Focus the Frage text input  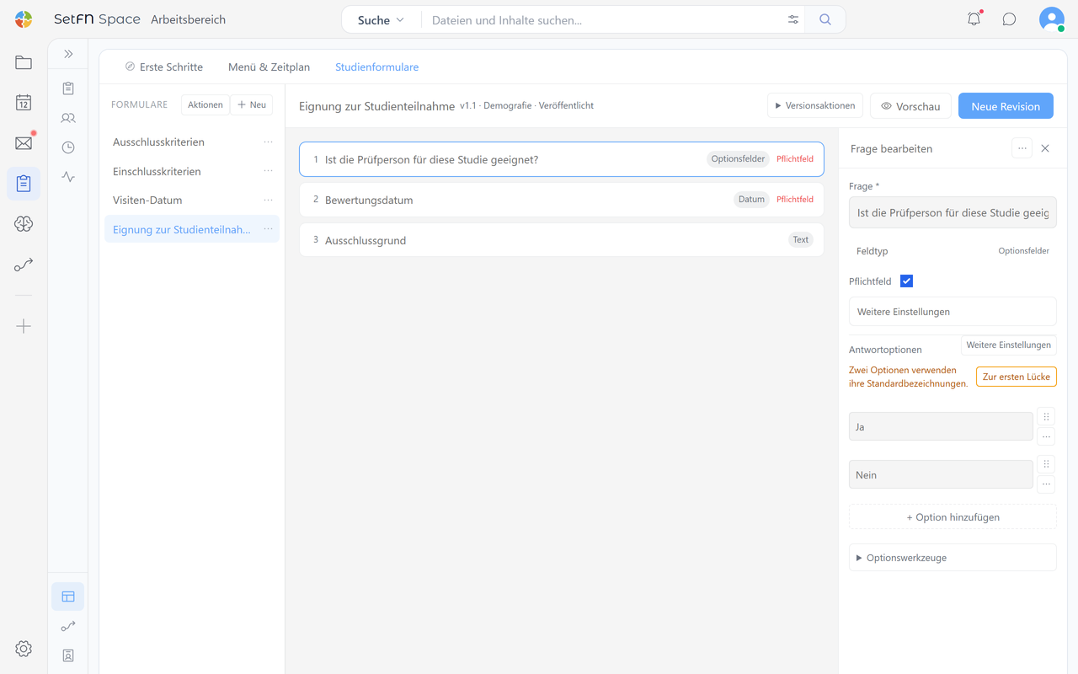pos(953,213)
